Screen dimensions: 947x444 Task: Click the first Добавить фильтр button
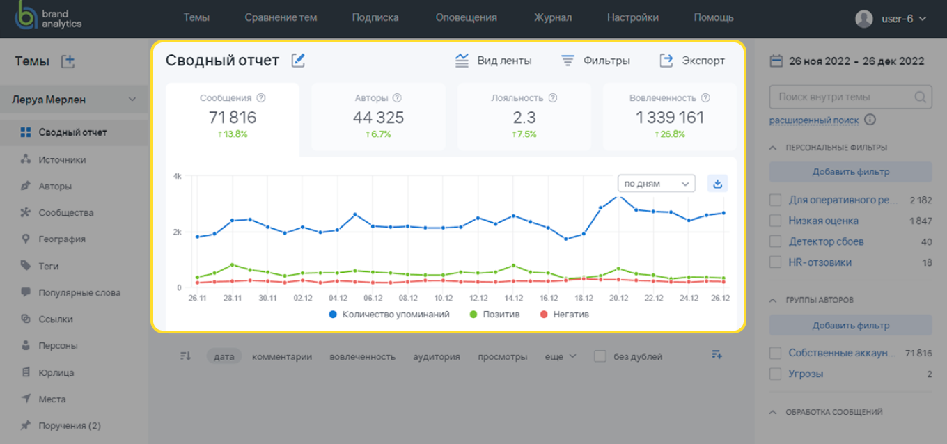(850, 172)
